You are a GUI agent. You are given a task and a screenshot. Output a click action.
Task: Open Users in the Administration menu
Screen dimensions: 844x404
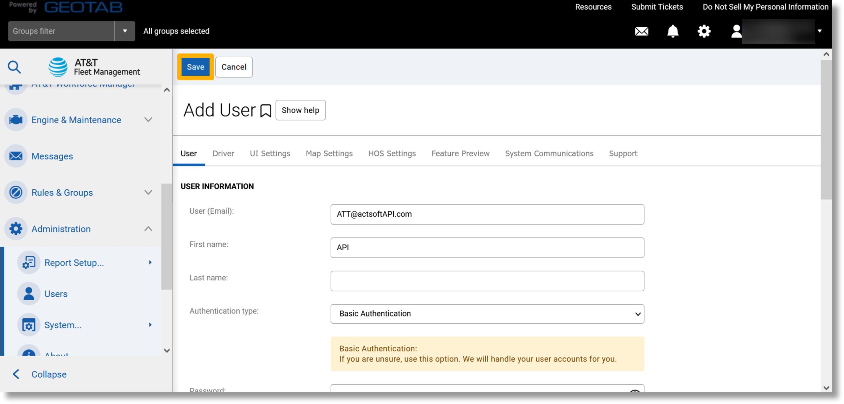(56, 294)
